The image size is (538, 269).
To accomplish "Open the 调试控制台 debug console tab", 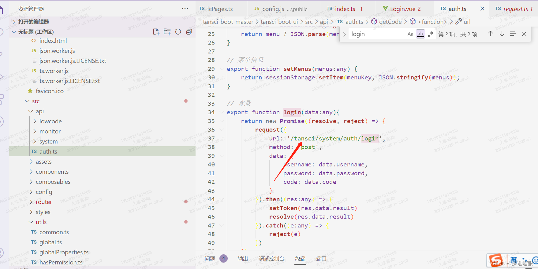I will (271, 259).
